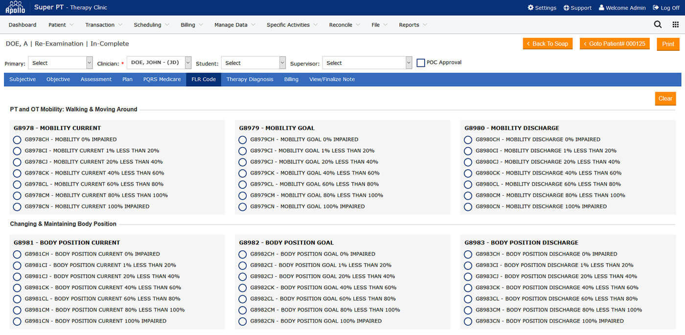Expand the File menu
This screenshot has height=335, width=685.
tap(379, 25)
